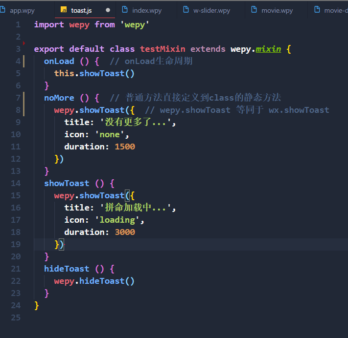Click the closing yellow brace on line 24

(x=37, y=305)
